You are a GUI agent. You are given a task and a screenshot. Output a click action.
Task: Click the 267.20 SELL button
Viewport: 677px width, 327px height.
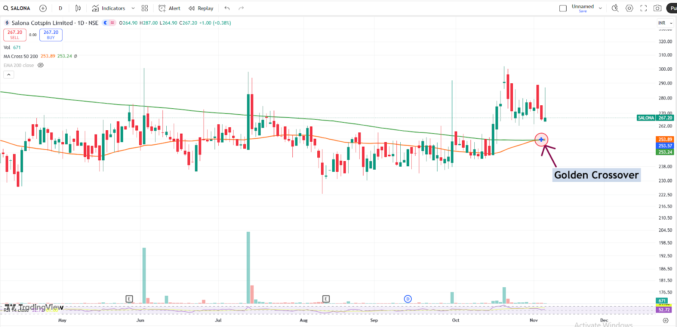[15, 35]
